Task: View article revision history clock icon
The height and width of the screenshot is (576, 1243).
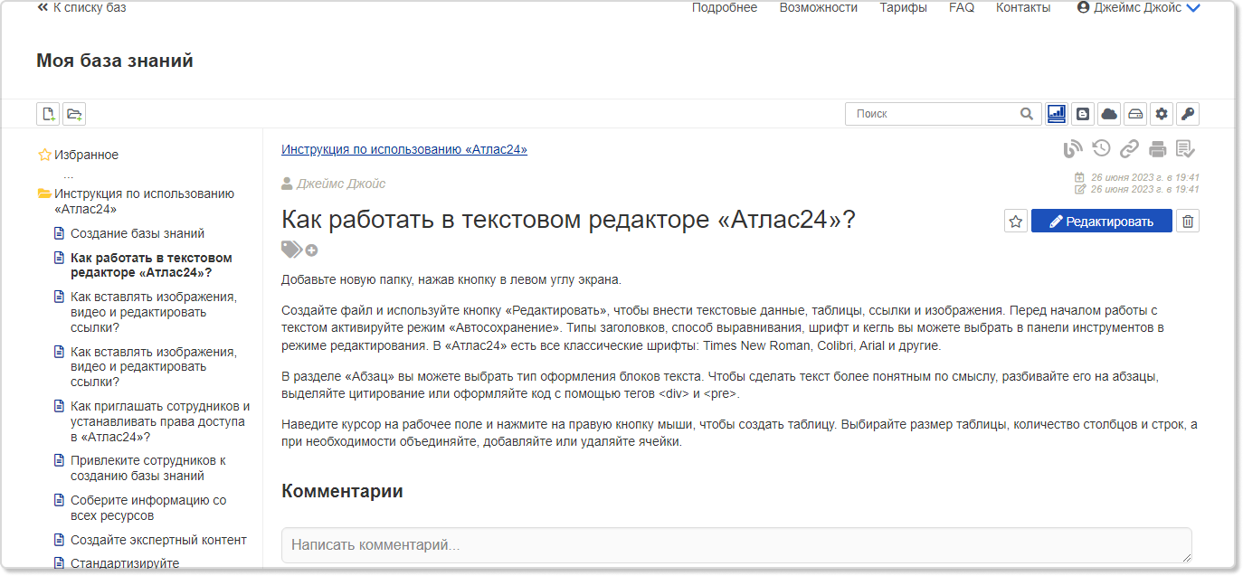Action: 1101,148
